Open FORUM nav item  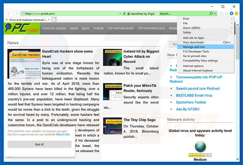tap(98, 28)
